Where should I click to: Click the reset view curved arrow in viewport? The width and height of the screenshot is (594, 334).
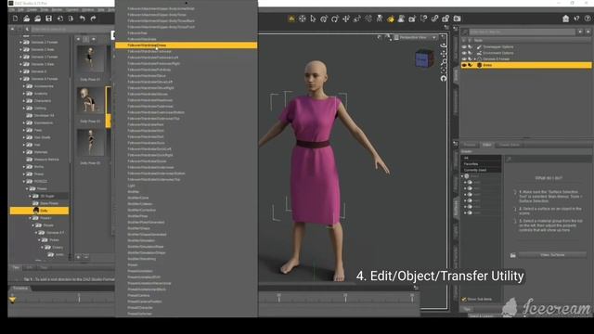444,78
